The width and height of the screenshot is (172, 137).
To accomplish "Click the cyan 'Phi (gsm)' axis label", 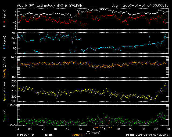I will point(5,43).
